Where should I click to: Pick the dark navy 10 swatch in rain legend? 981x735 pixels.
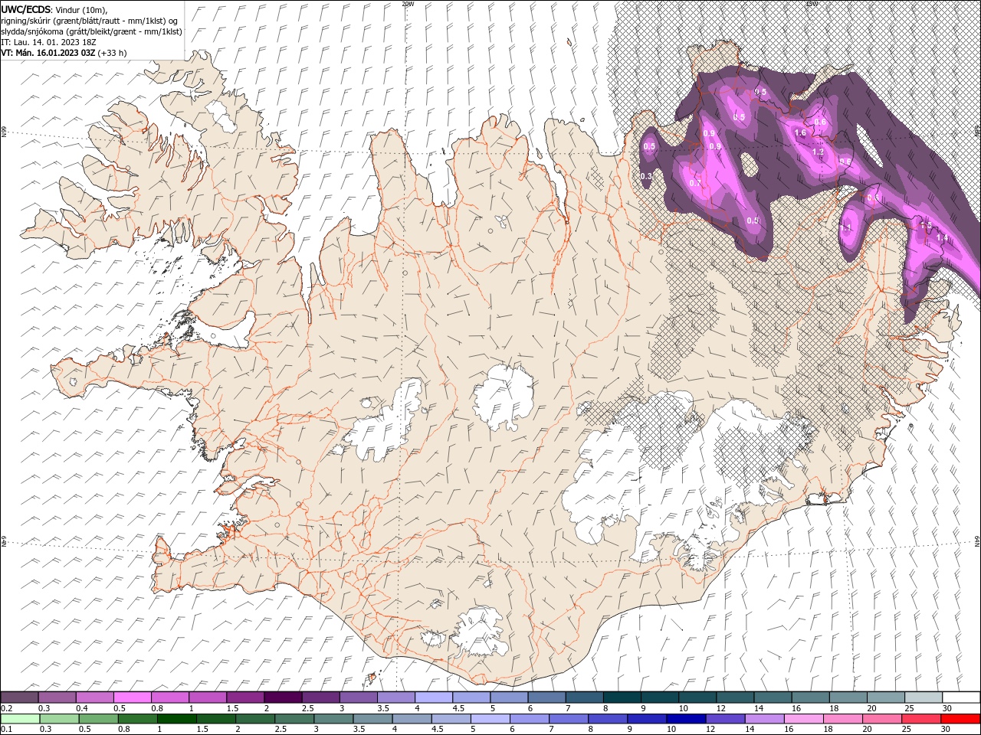click(x=686, y=719)
